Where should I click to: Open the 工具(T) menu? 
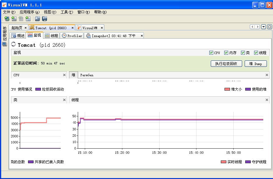click(67, 12)
